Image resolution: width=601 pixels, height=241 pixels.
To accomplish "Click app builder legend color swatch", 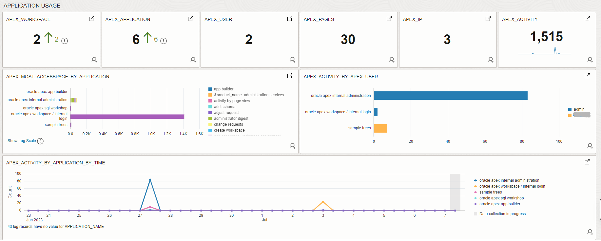I will point(210,89).
